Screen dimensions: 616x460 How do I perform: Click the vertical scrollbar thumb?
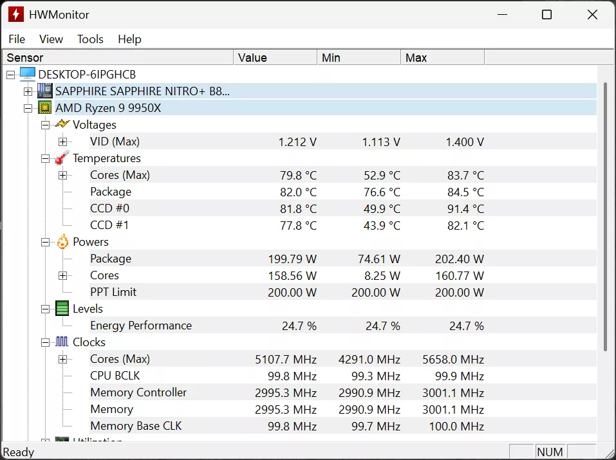[x=605, y=216]
